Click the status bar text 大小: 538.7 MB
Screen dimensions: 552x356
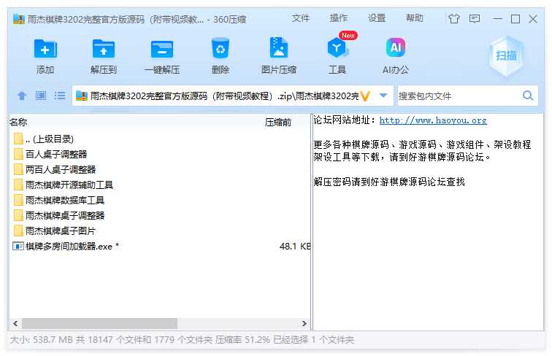point(42,340)
